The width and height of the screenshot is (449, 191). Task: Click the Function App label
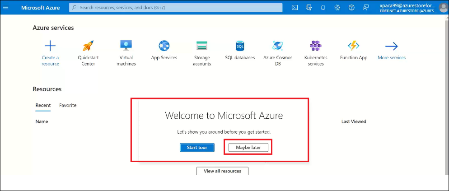click(x=354, y=57)
